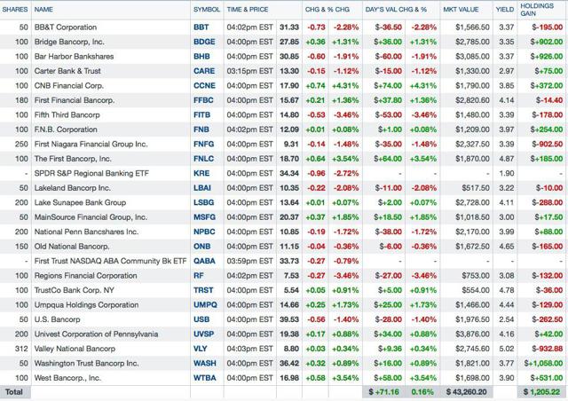Sort by CHG & % CHG header

(x=327, y=10)
